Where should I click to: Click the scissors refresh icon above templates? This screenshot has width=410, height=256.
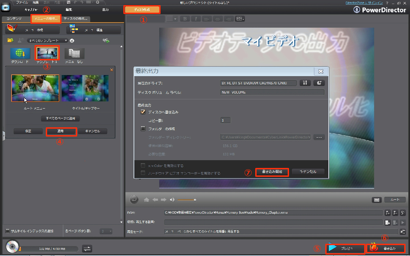(x=106, y=40)
